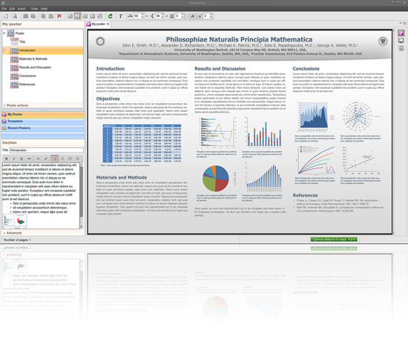408x350 pixels.
Task: Select the fifth layout toolbar icon
Action: click(100, 16)
